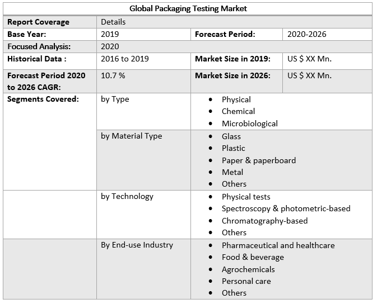Select the Food & beverage list item
This screenshot has height=304, width=377.
(x=253, y=257)
